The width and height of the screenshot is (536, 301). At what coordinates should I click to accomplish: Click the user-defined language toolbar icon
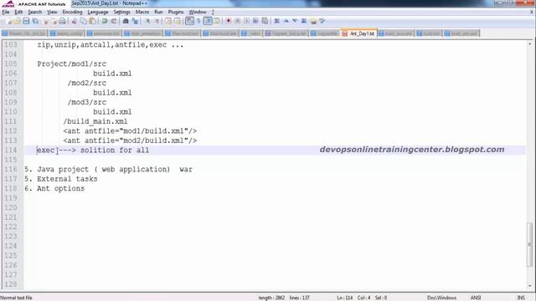click(217, 21)
